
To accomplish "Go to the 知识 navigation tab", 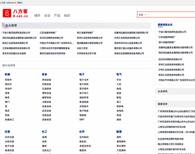I will click(67, 15).
